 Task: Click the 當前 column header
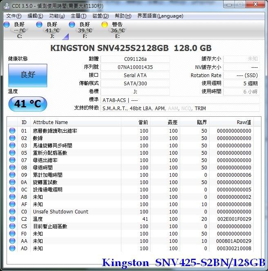click(x=136, y=122)
